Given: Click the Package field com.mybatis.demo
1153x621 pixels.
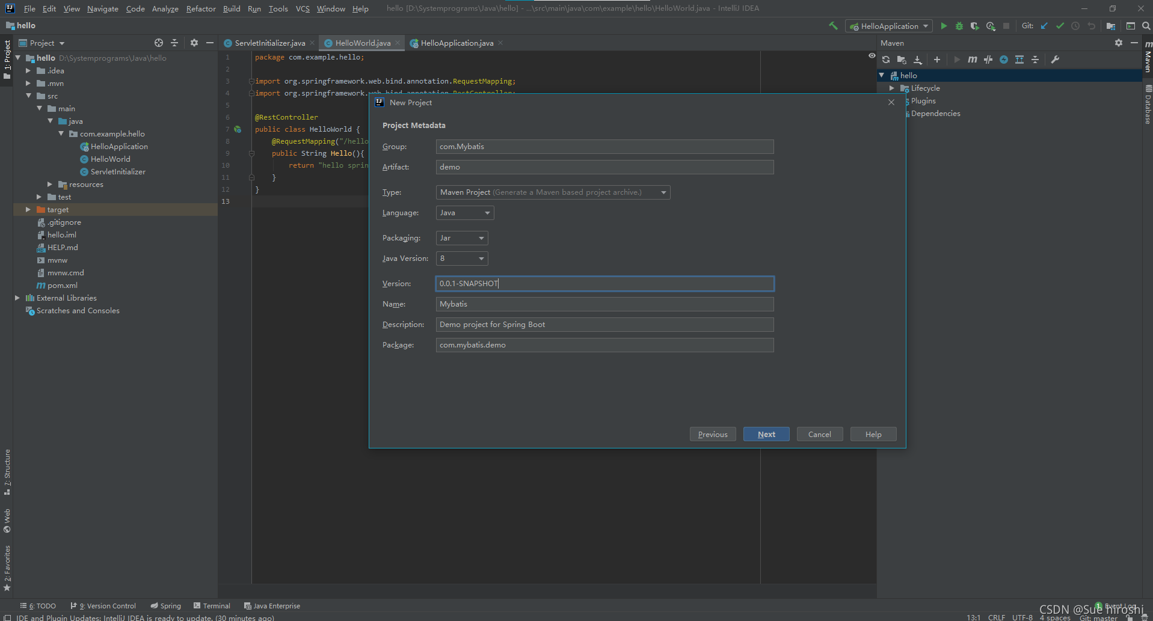Looking at the screenshot, I should click(x=604, y=345).
